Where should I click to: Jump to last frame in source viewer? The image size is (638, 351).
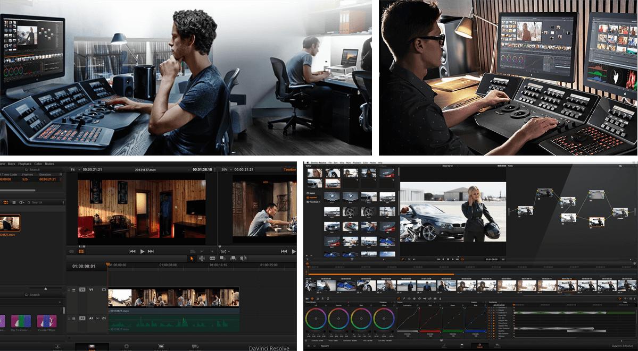pyautogui.click(x=151, y=252)
